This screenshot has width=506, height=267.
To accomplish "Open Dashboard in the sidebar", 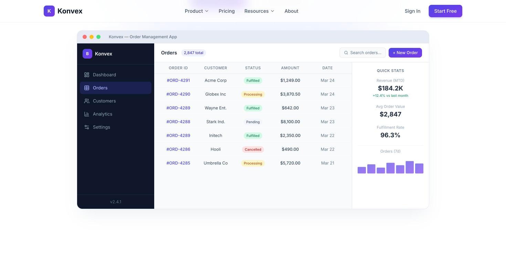I will click(x=116, y=75).
